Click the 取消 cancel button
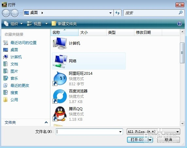Screen dimensions: 187x148 pyautogui.click(x=168, y=140)
